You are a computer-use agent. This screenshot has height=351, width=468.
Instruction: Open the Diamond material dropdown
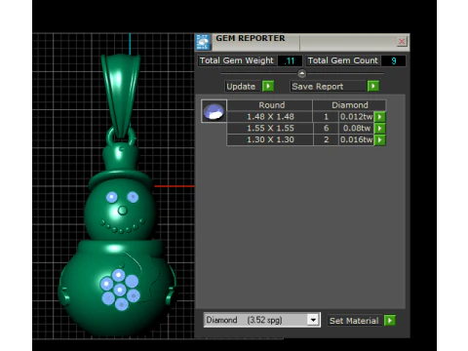coord(313,320)
